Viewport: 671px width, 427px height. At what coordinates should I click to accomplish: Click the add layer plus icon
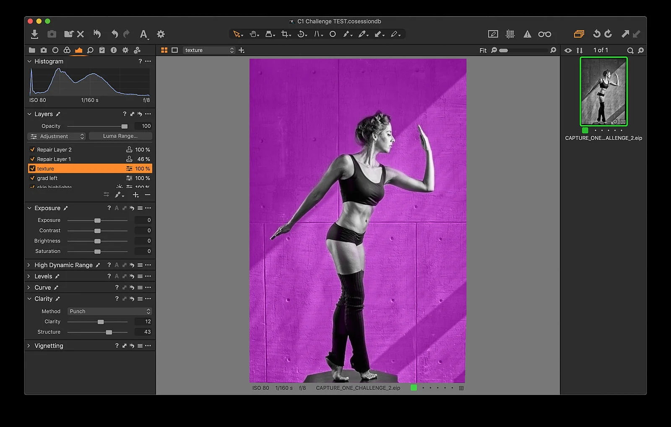coord(136,195)
